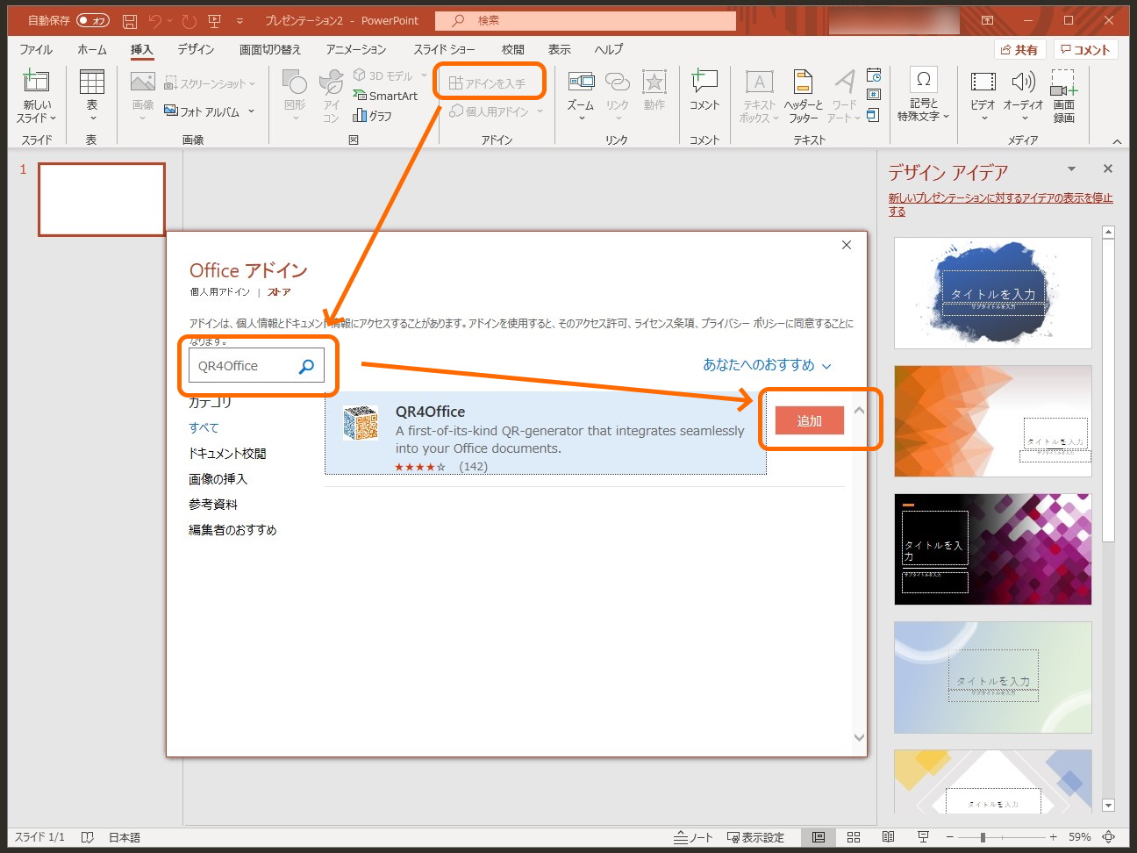
Task: Open the デザイン アイデア pane dropdown
Action: pyautogui.click(x=1071, y=168)
